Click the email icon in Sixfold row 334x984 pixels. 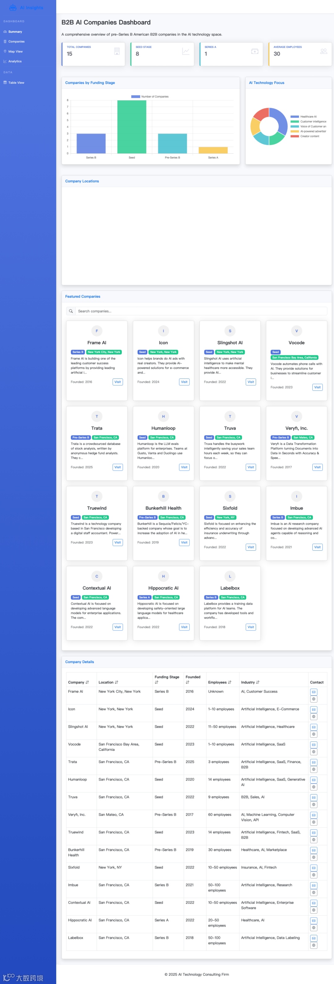(x=314, y=868)
